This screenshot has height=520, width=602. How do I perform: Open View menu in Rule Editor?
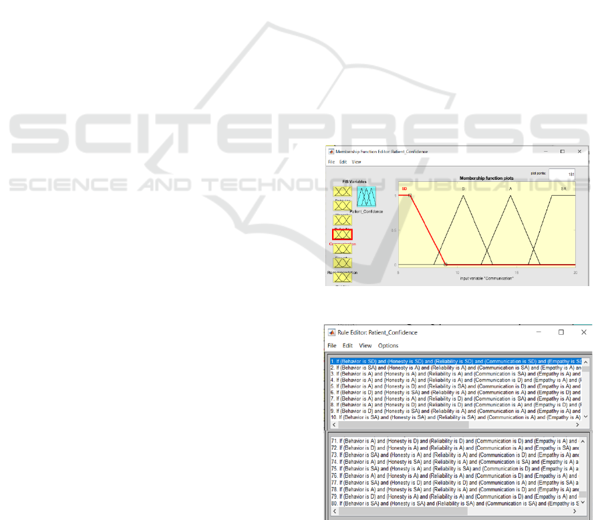tap(365, 346)
